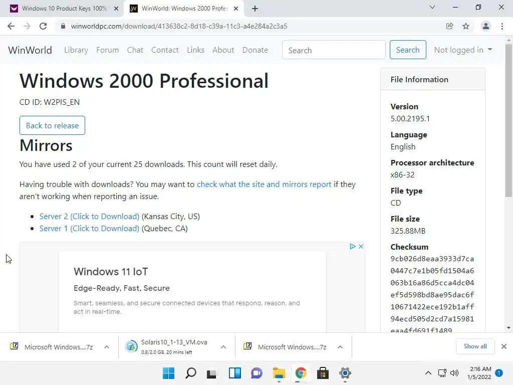The image size is (513, 385).
Task: Open the site and mirrors report link
Action: click(264, 184)
